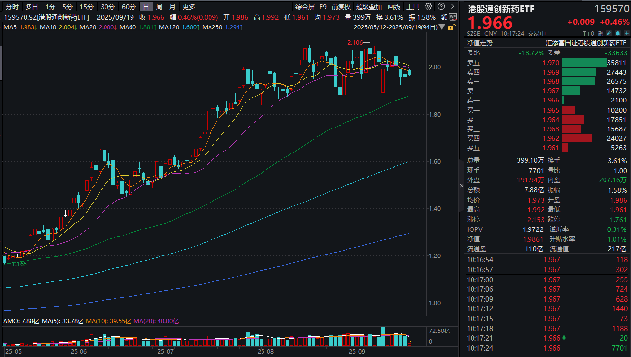
Task: Open the 超级叠加 overlay tool
Action: [368, 6]
